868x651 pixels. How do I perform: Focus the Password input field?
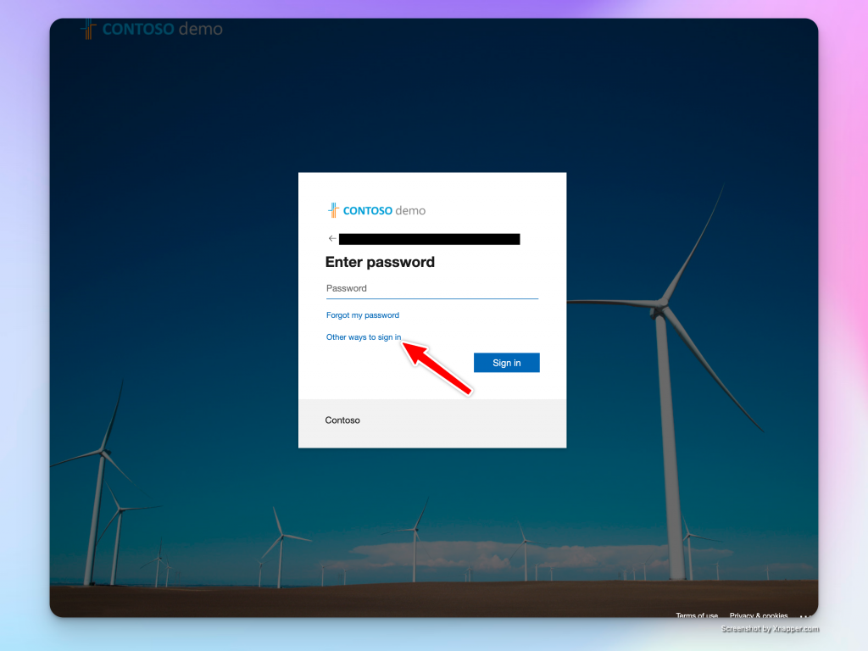431,289
